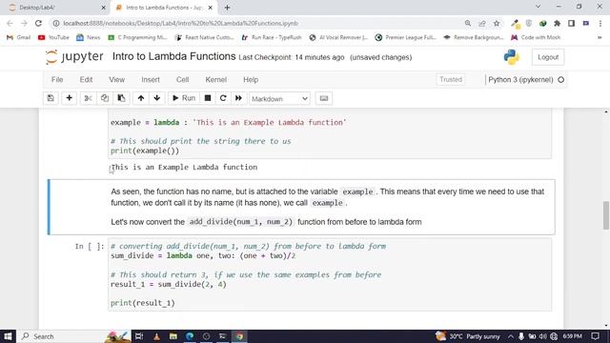Open the Kernel menu

tap(216, 80)
